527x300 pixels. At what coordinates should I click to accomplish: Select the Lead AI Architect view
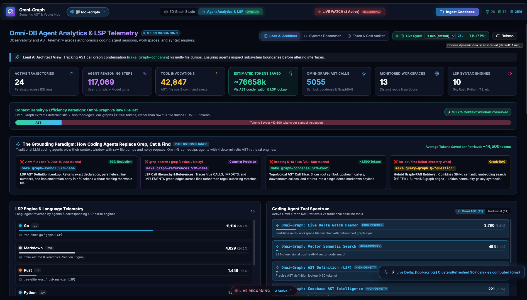click(280, 36)
